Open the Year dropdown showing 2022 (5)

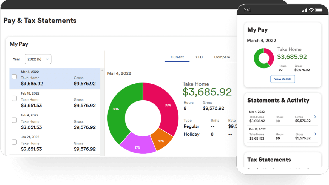(38, 59)
